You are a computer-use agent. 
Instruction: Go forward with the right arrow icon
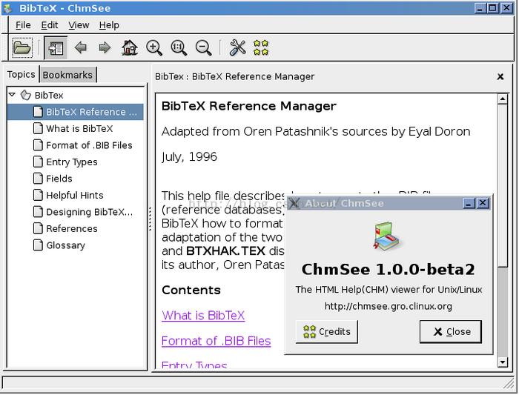[105, 48]
